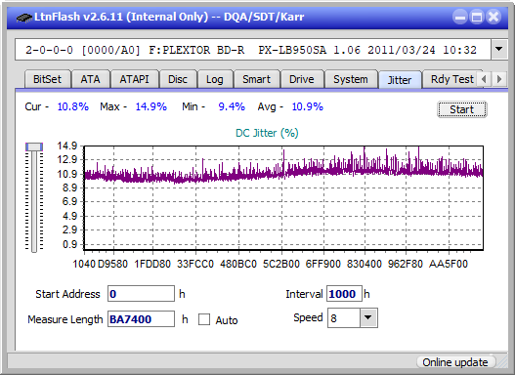The image size is (515, 375).
Task: Maximize the LtnFlash window
Action: pos(477,17)
